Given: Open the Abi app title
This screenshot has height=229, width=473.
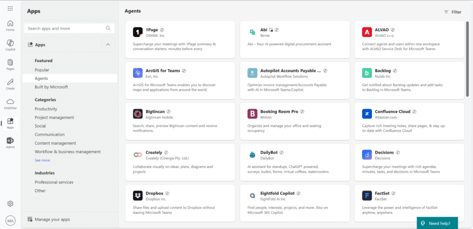Looking at the screenshot, I should 264,30.
